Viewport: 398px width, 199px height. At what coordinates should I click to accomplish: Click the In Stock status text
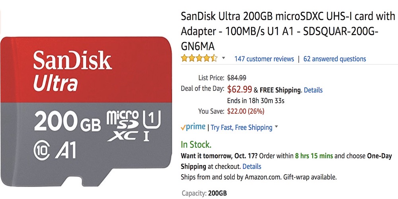(196, 144)
